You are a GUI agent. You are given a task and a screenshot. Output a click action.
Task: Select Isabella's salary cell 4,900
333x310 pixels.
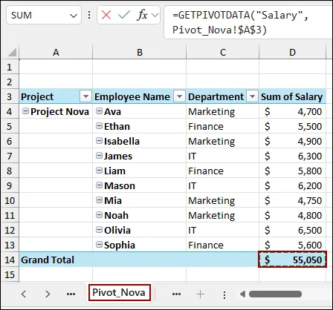click(x=292, y=141)
